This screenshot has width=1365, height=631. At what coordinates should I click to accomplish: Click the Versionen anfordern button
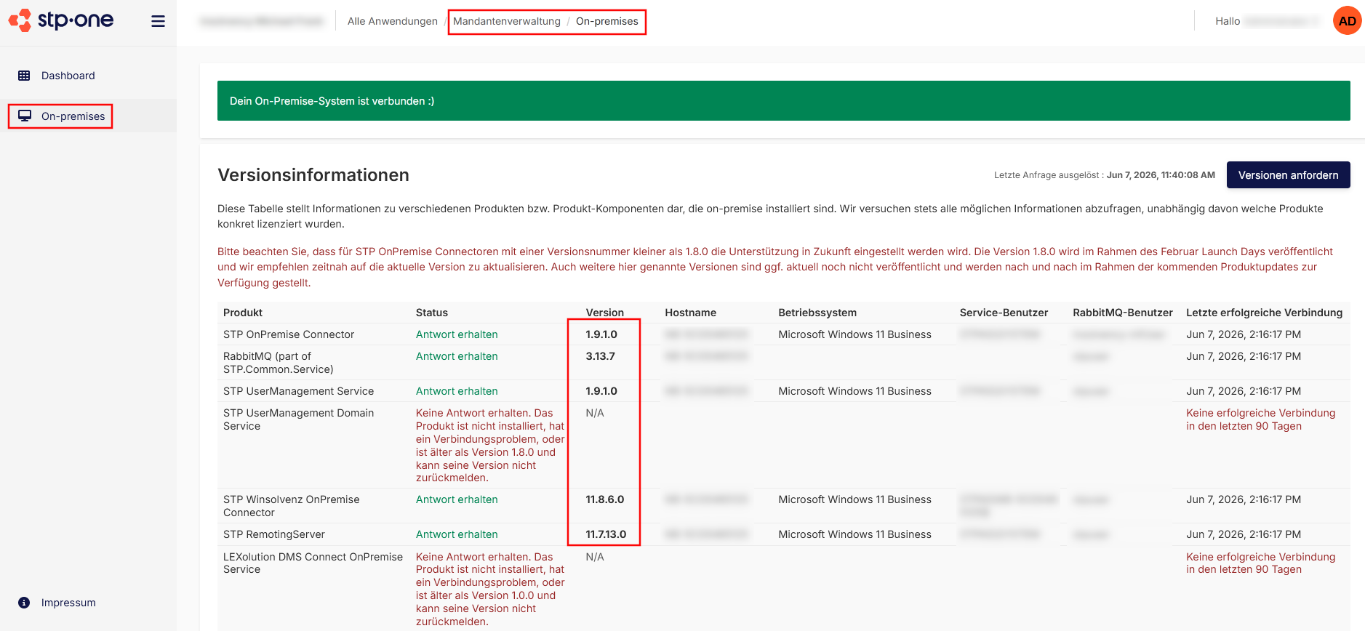(x=1288, y=175)
